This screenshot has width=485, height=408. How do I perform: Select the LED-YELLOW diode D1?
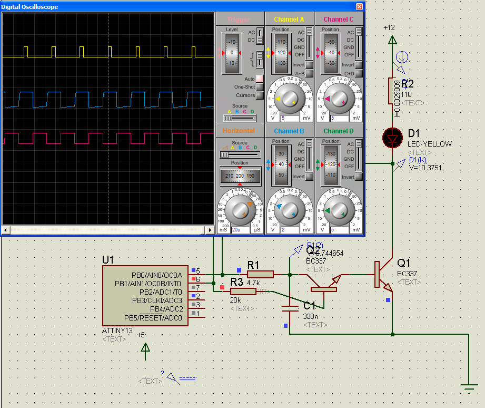(x=392, y=139)
